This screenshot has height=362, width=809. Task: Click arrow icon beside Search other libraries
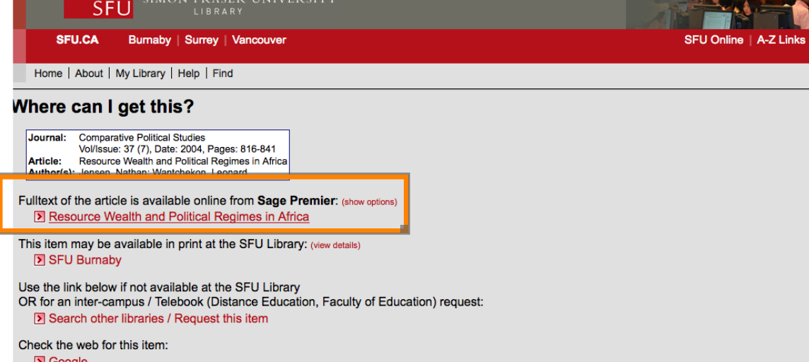40,319
